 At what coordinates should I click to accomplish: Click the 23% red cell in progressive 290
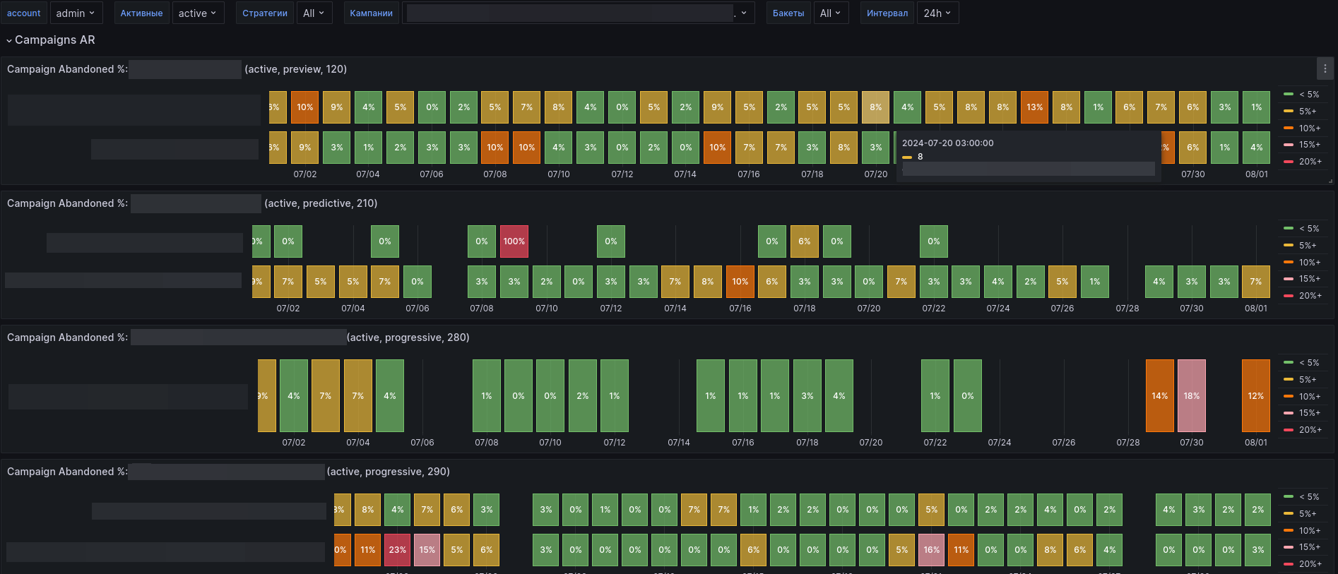398,550
